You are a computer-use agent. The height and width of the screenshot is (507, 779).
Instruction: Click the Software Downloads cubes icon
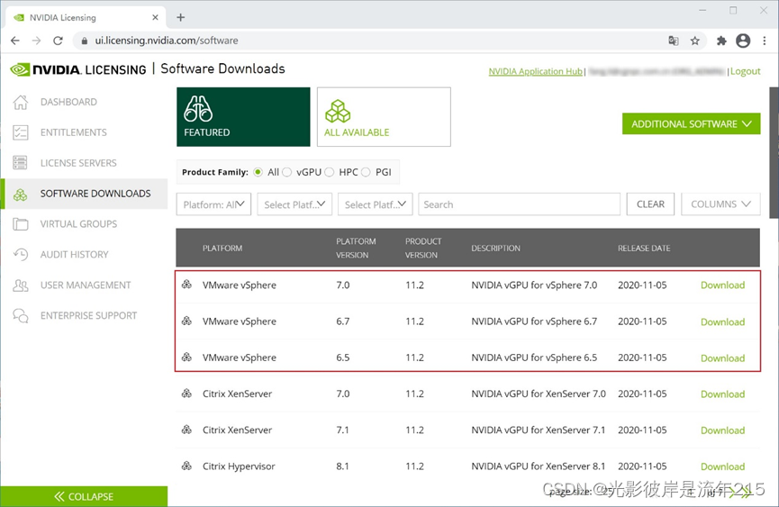[21, 195]
